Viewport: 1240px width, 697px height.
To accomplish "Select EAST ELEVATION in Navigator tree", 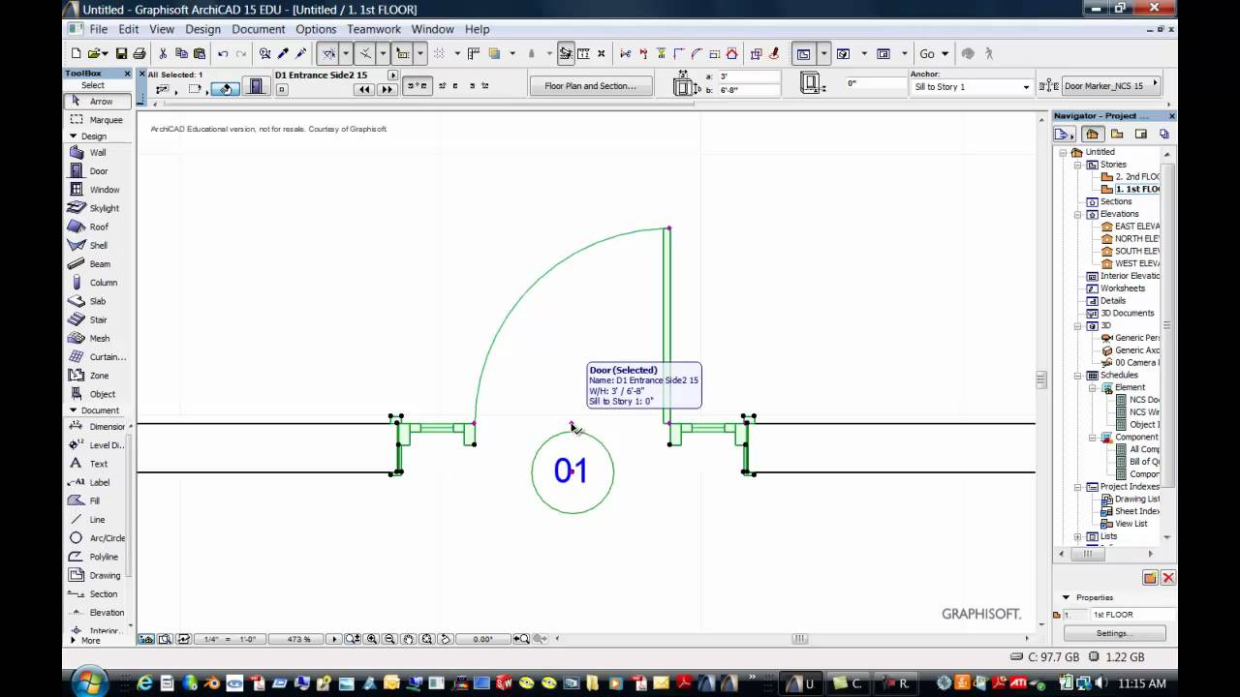I will pos(1130,227).
